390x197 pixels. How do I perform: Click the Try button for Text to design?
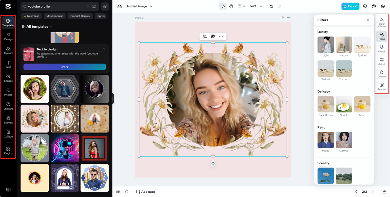tap(65, 67)
